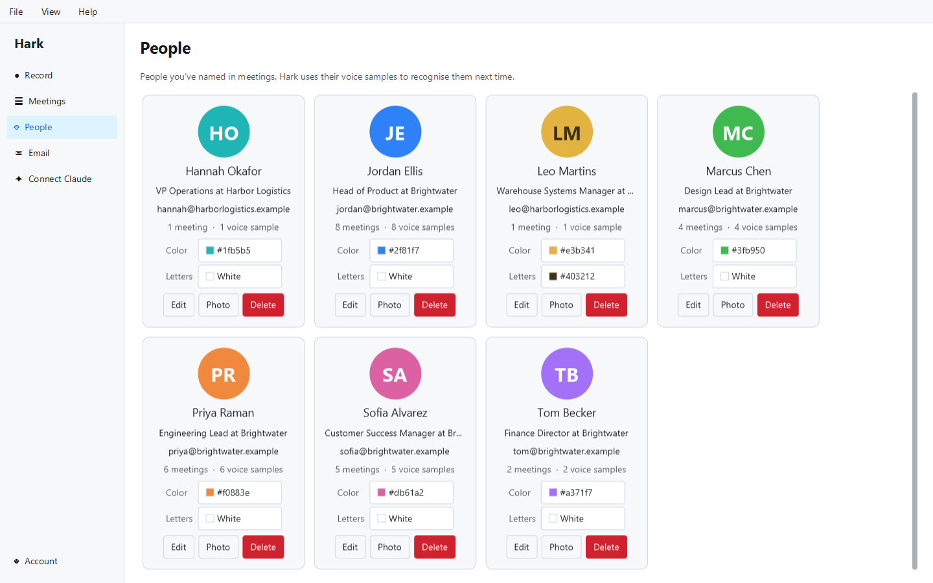This screenshot has width=933, height=583.
Task: Open the Help menu
Action: (87, 12)
